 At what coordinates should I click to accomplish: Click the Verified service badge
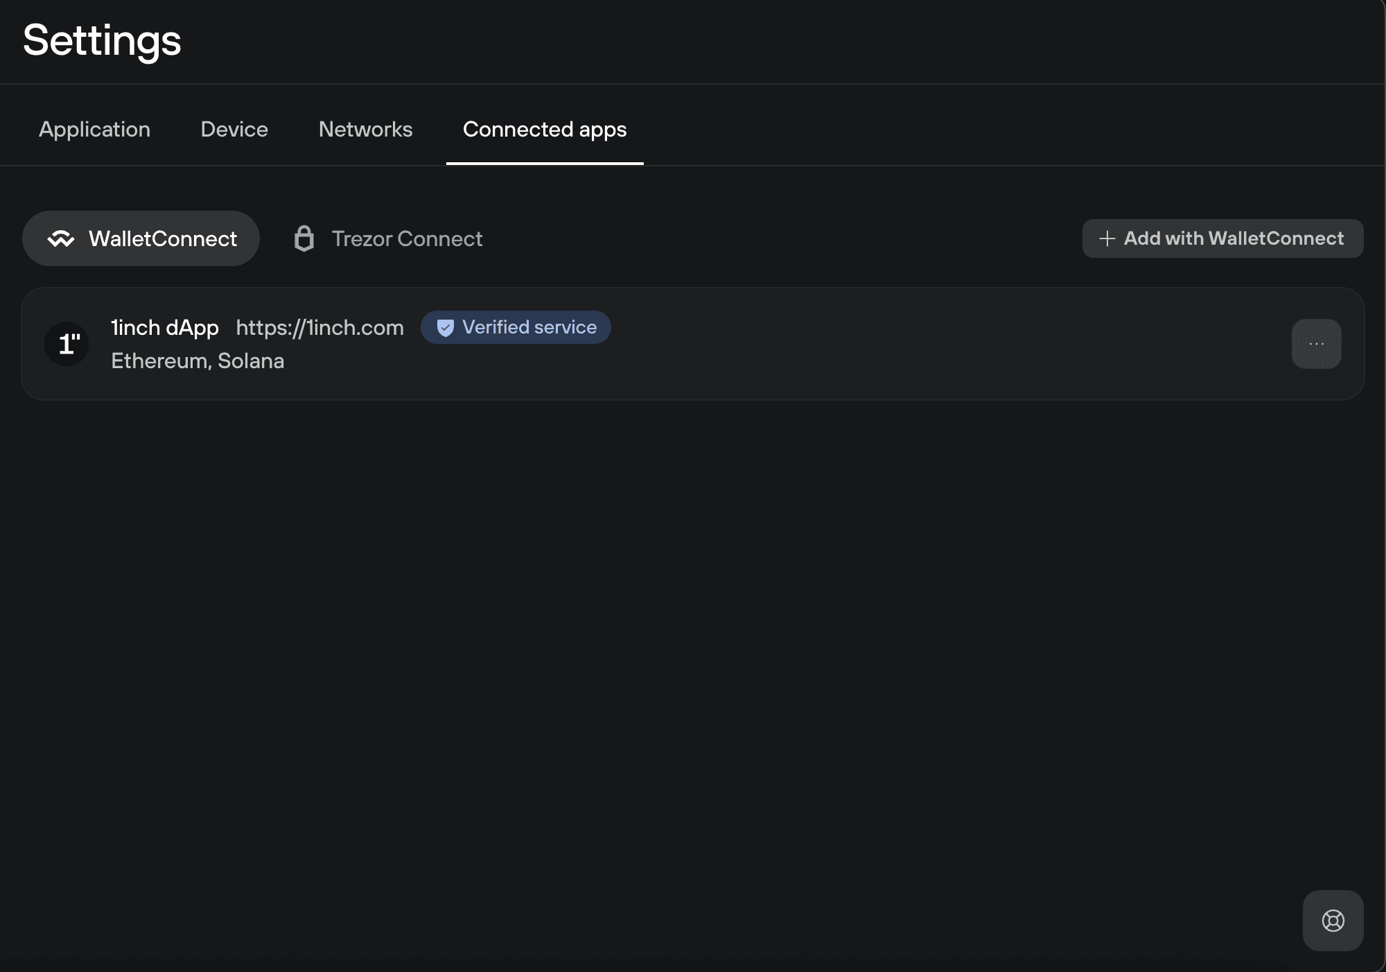516,327
